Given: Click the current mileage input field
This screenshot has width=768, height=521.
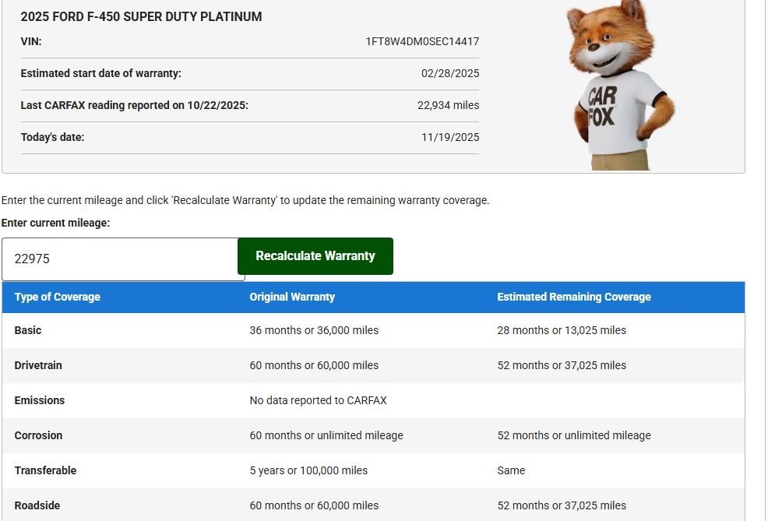Looking at the screenshot, I should coord(123,259).
